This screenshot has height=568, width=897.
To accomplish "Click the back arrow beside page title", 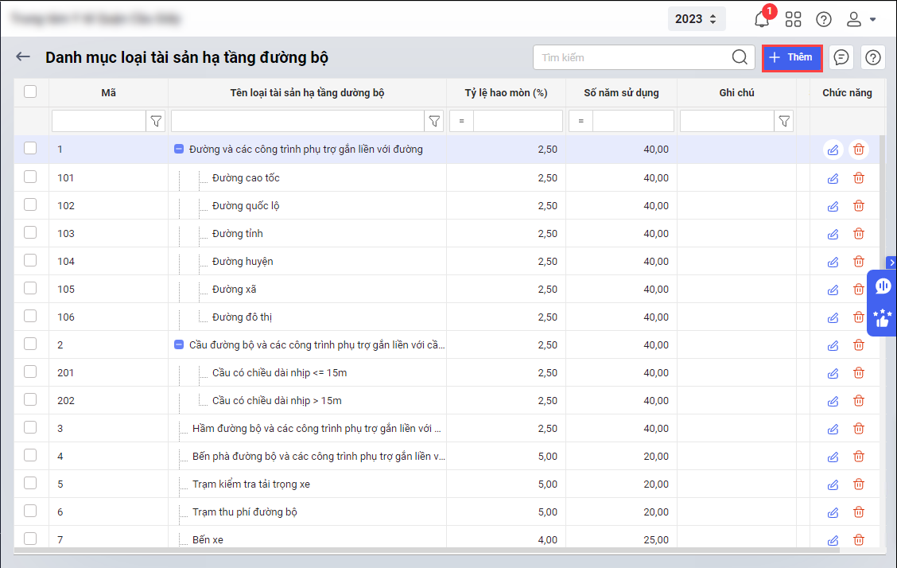I will tap(23, 57).
